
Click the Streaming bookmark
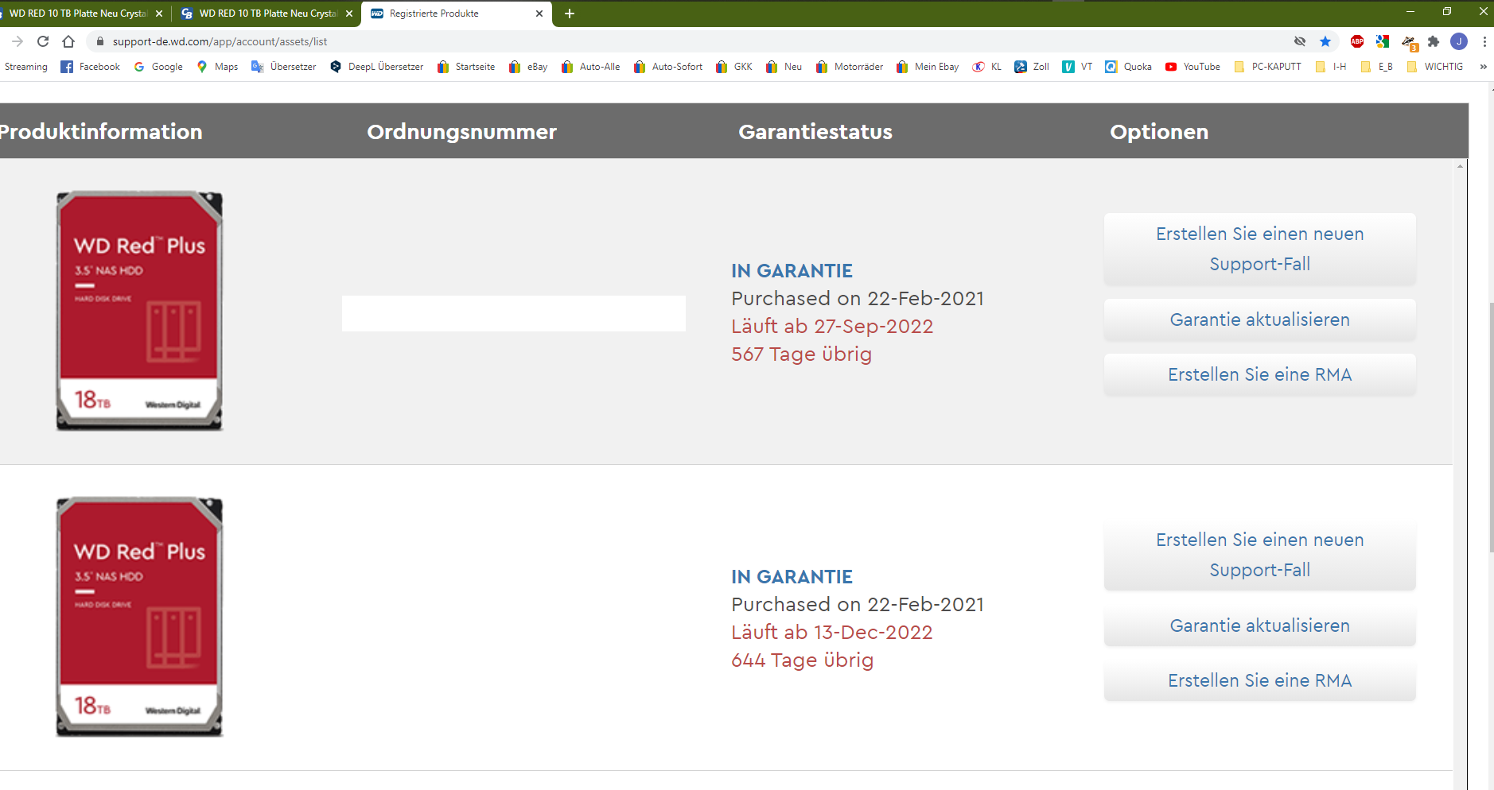click(x=25, y=67)
